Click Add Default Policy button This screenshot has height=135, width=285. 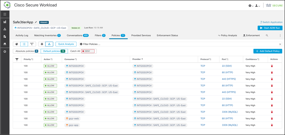point(268,51)
